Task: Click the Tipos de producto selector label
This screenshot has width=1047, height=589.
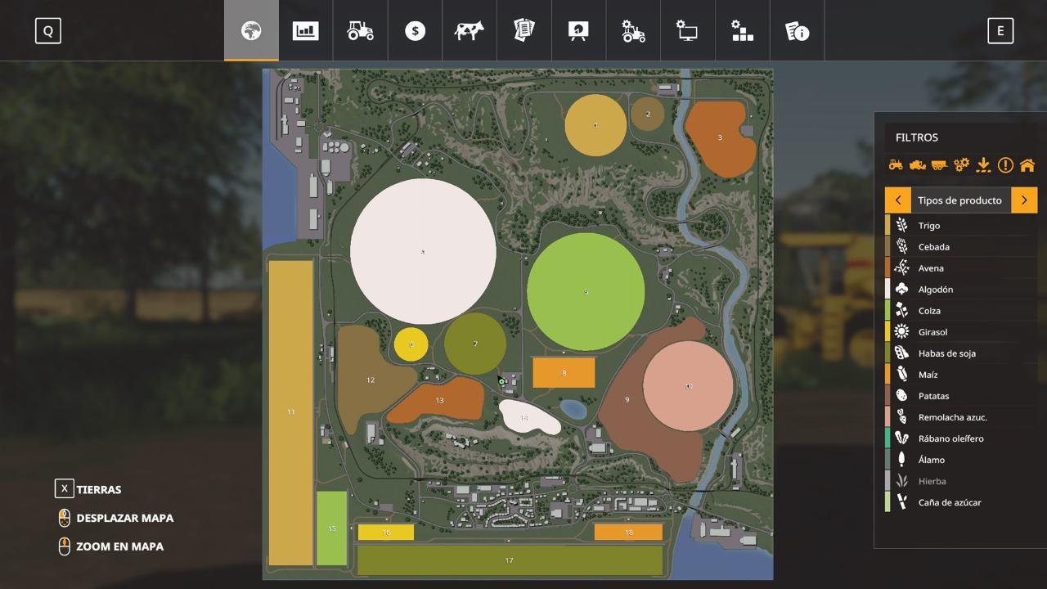Action: pos(959,200)
